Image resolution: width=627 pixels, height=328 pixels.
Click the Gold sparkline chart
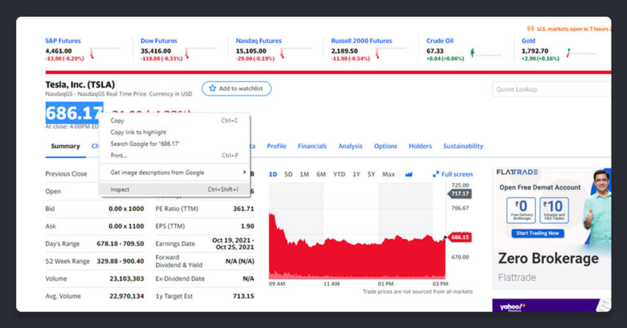pyautogui.click(x=582, y=52)
